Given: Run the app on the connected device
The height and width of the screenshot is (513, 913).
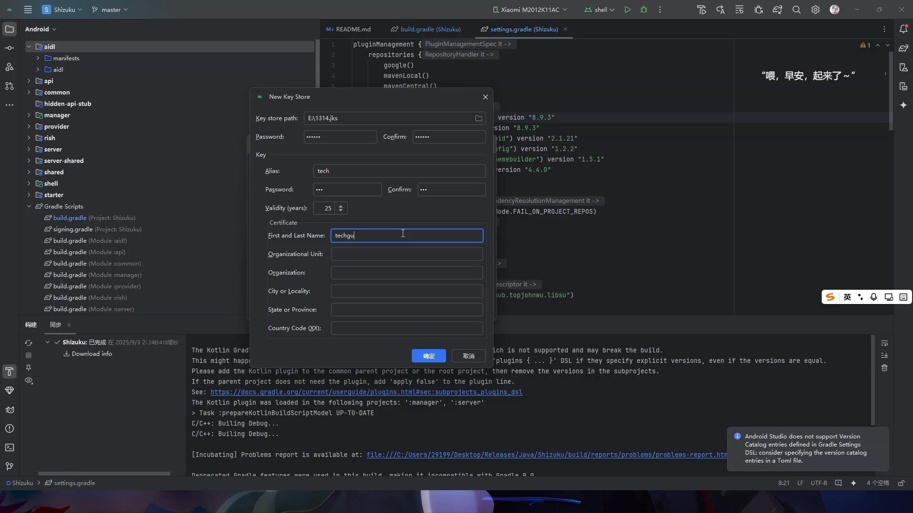Looking at the screenshot, I should pyautogui.click(x=627, y=9).
